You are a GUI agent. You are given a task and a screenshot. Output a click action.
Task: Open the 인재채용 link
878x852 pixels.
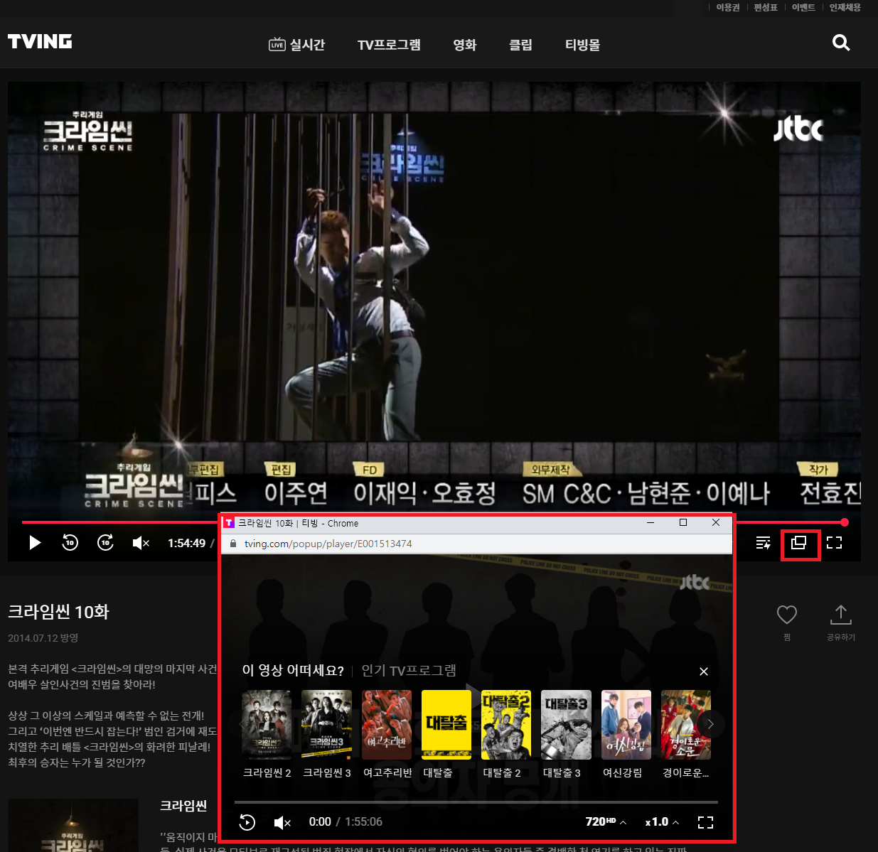coord(845,7)
